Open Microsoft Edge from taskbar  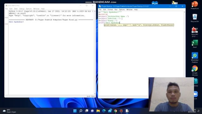104,111
